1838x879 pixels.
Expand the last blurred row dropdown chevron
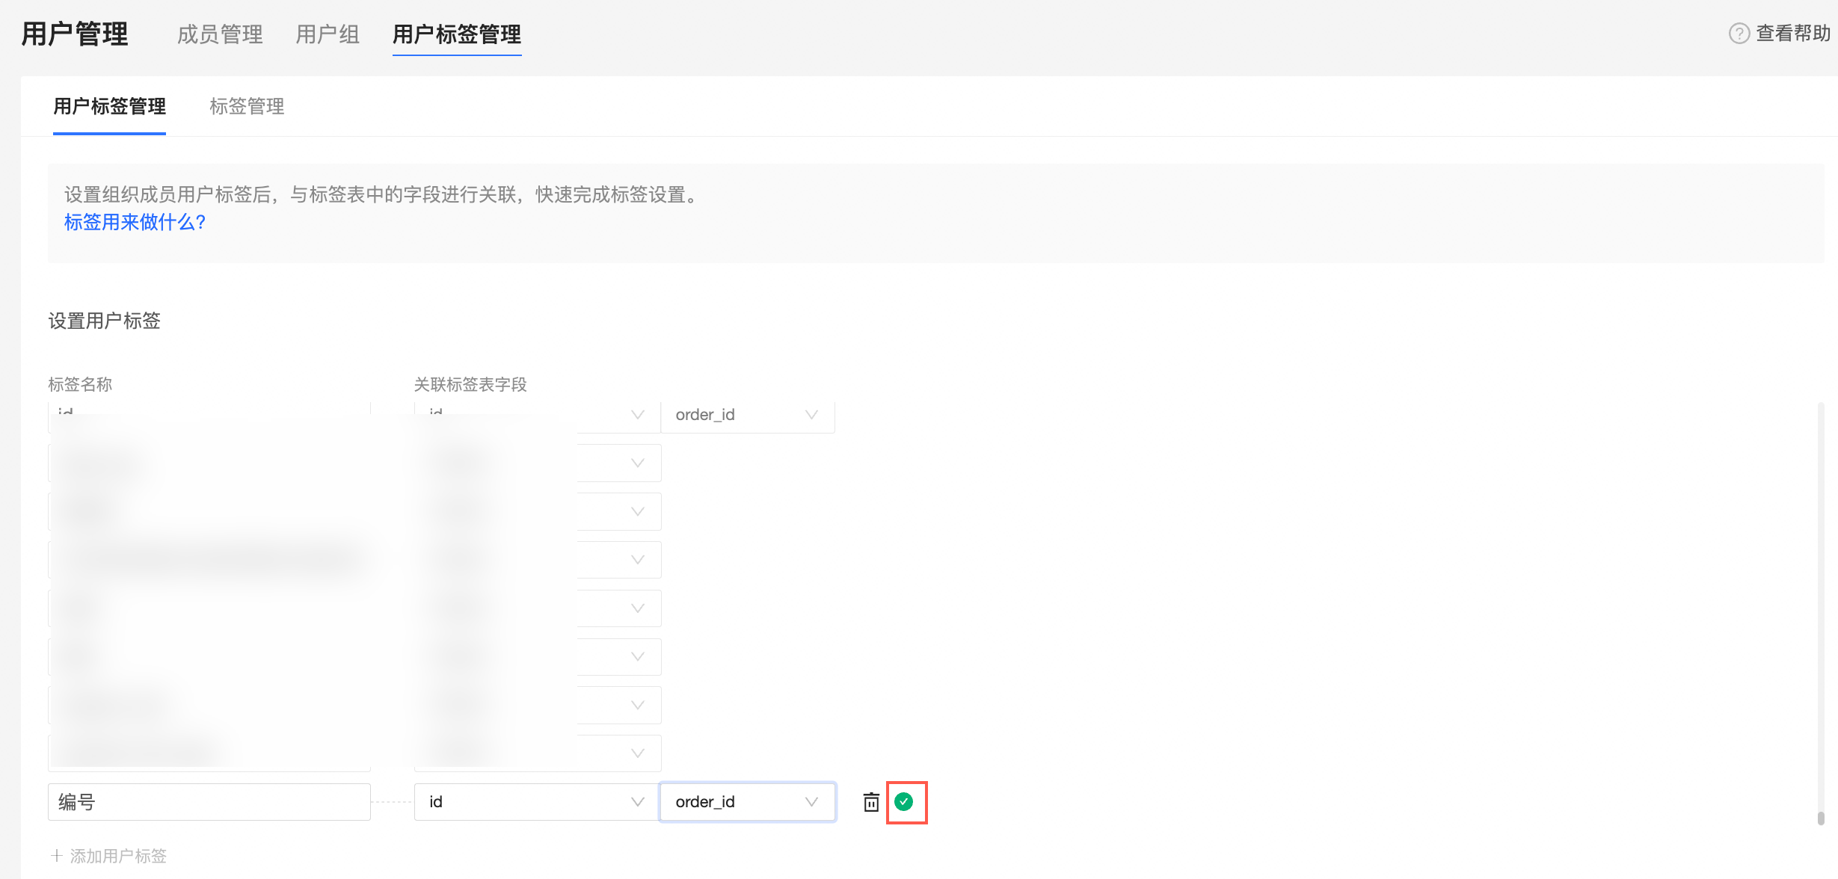(x=637, y=753)
